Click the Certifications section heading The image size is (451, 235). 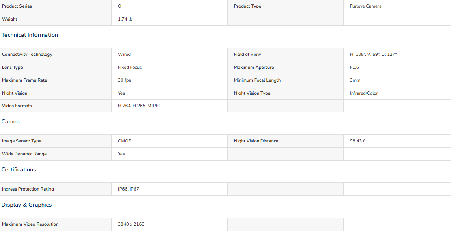tap(19, 169)
